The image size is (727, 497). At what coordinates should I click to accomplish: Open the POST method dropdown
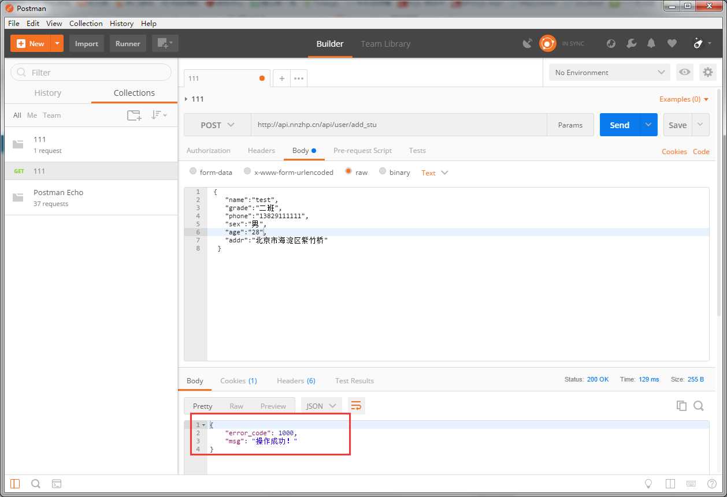217,125
